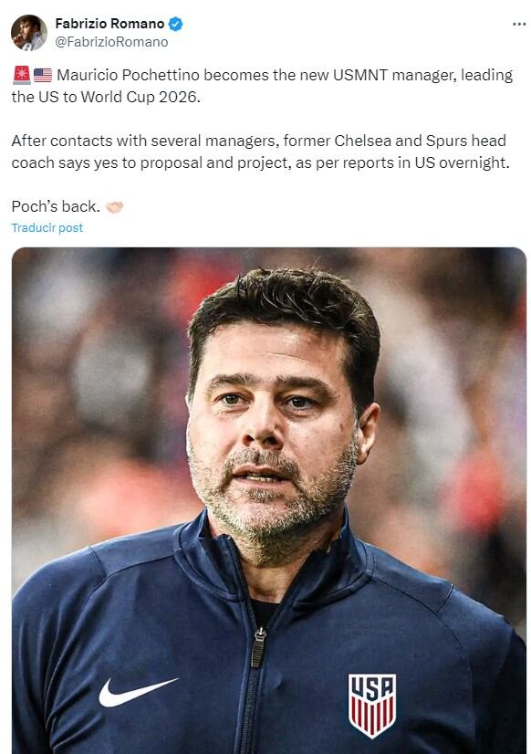Click the red siren emoji

click(22, 75)
